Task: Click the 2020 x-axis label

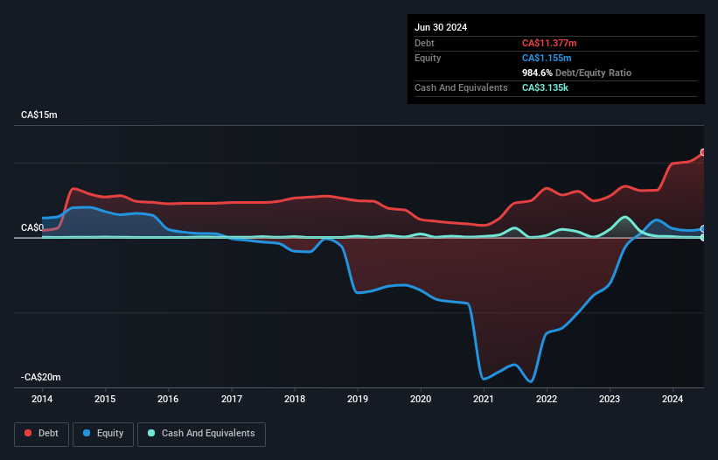Action: coord(421,399)
